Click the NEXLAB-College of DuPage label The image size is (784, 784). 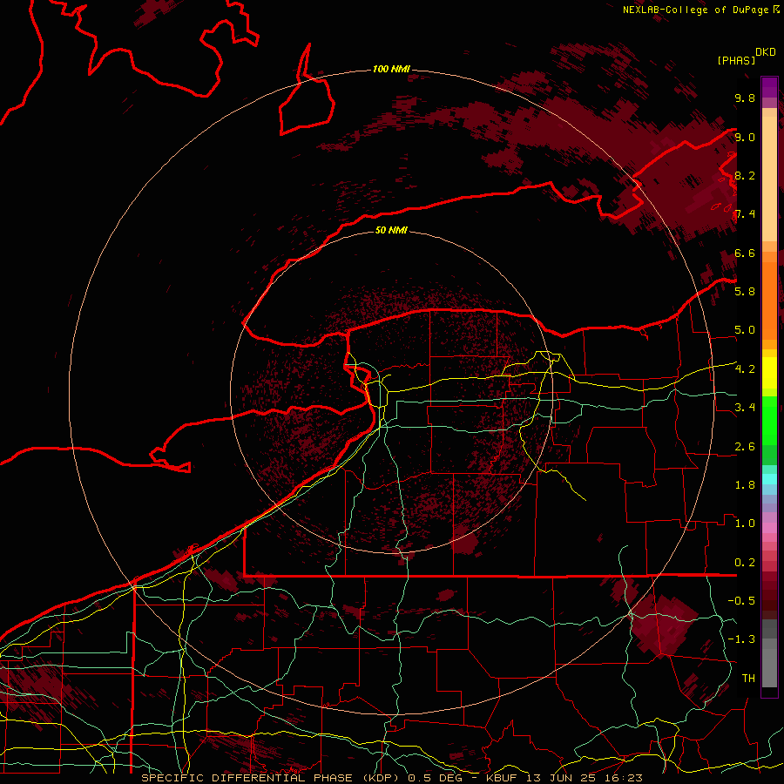coord(697,10)
